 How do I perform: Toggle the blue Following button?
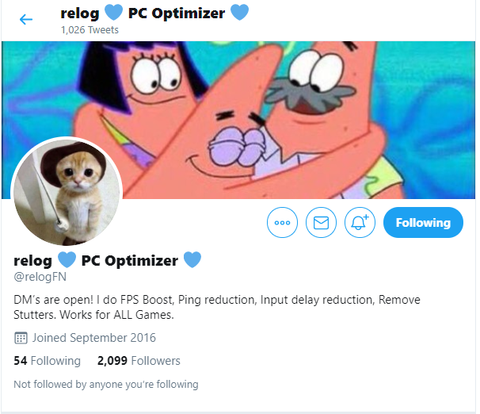[423, 223]
